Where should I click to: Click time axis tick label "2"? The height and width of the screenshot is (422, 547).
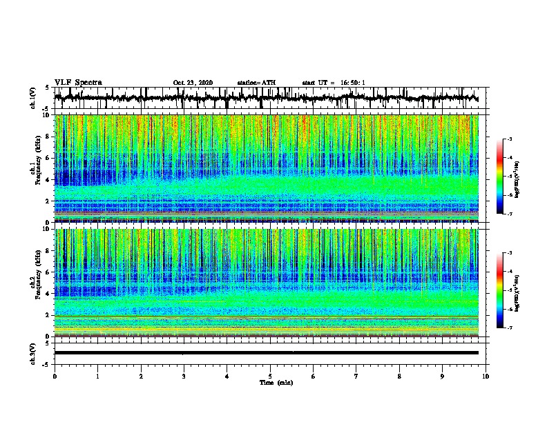[x=141, y=376]
